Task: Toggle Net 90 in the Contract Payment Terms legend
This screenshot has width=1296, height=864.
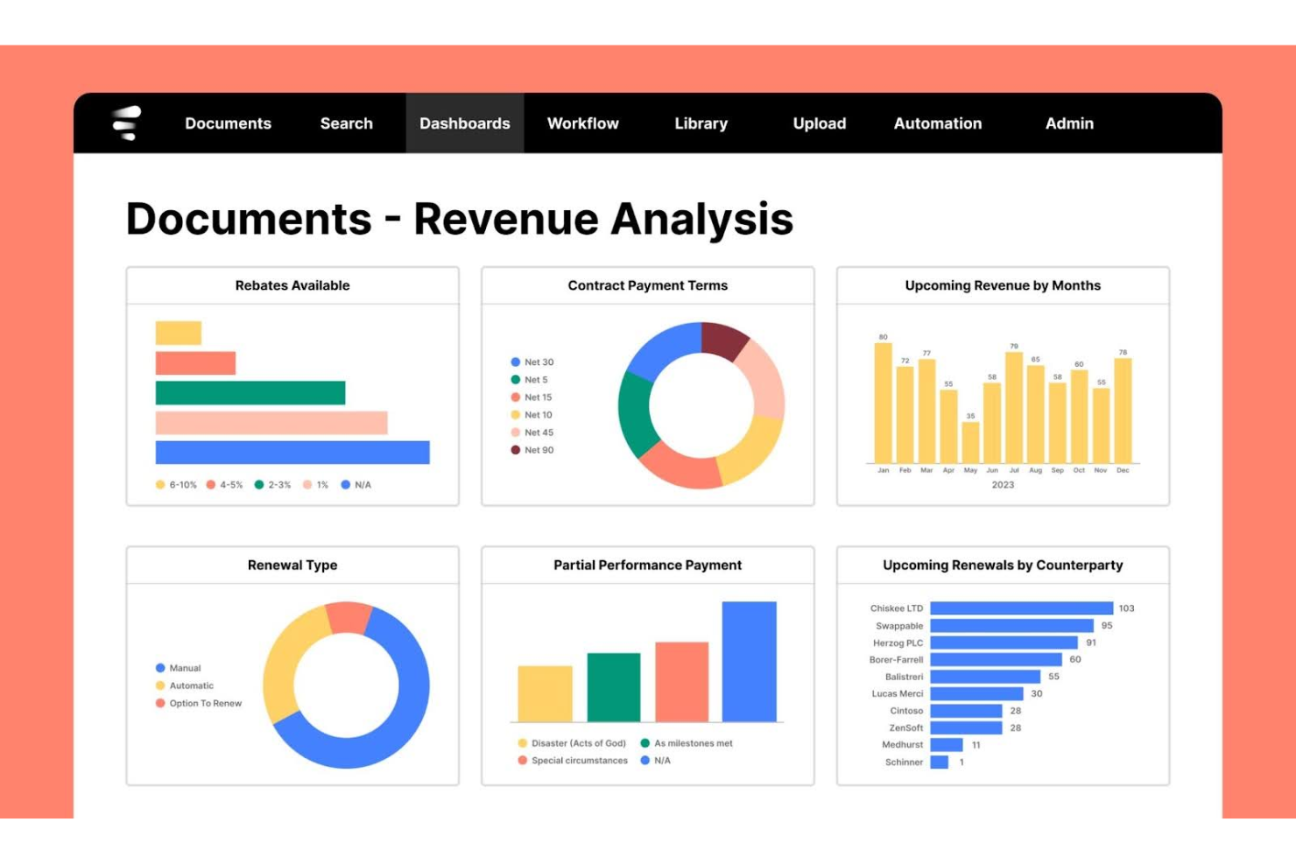Action: pos(532,449)
